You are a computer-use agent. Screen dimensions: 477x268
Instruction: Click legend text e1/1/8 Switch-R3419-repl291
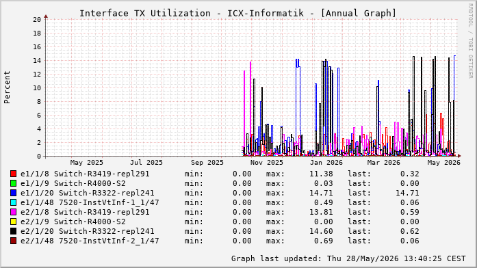(85, 174)
